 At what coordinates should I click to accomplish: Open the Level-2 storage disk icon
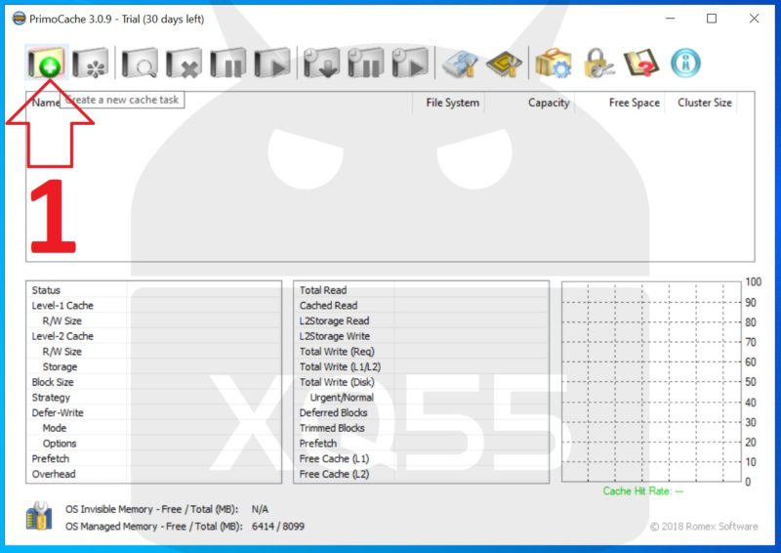459,64
